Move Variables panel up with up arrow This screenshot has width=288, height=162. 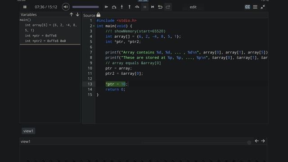click(x=72, y=14)
